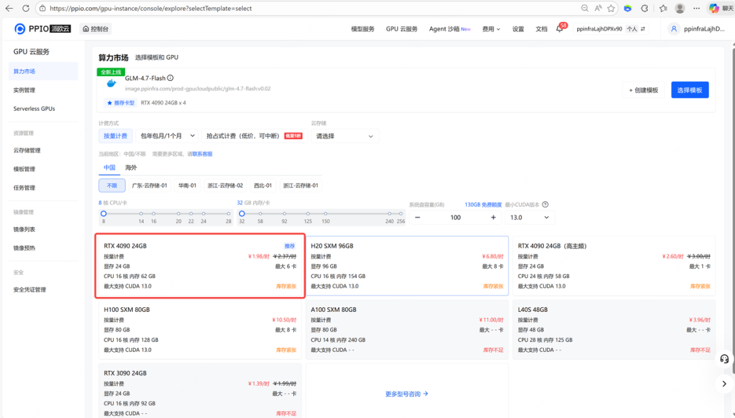Click the user avatar icon in the header
Image resolution: width=735 pixels, height=418 pixels.
click(674, 29)
